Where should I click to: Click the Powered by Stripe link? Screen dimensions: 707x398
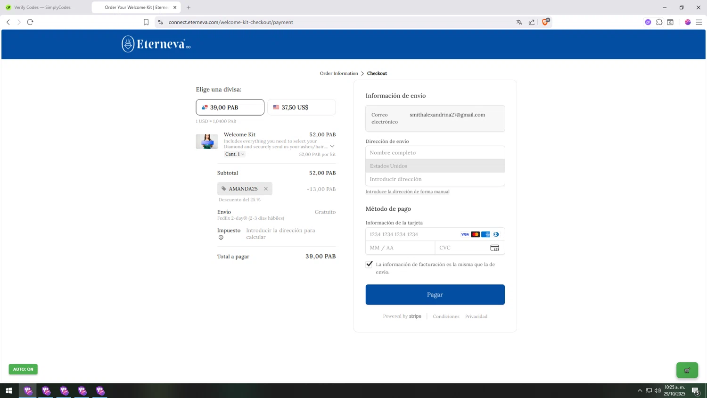tap(402, 316)
